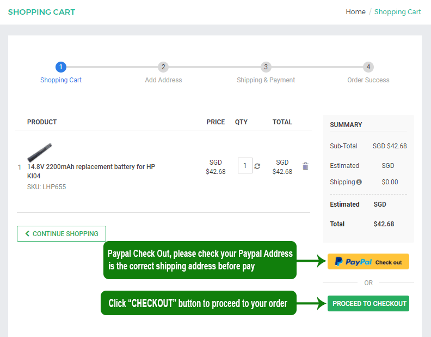Click the SHOPPING CART page title
The image size is (431, 337).
click(x=41, y=12)
